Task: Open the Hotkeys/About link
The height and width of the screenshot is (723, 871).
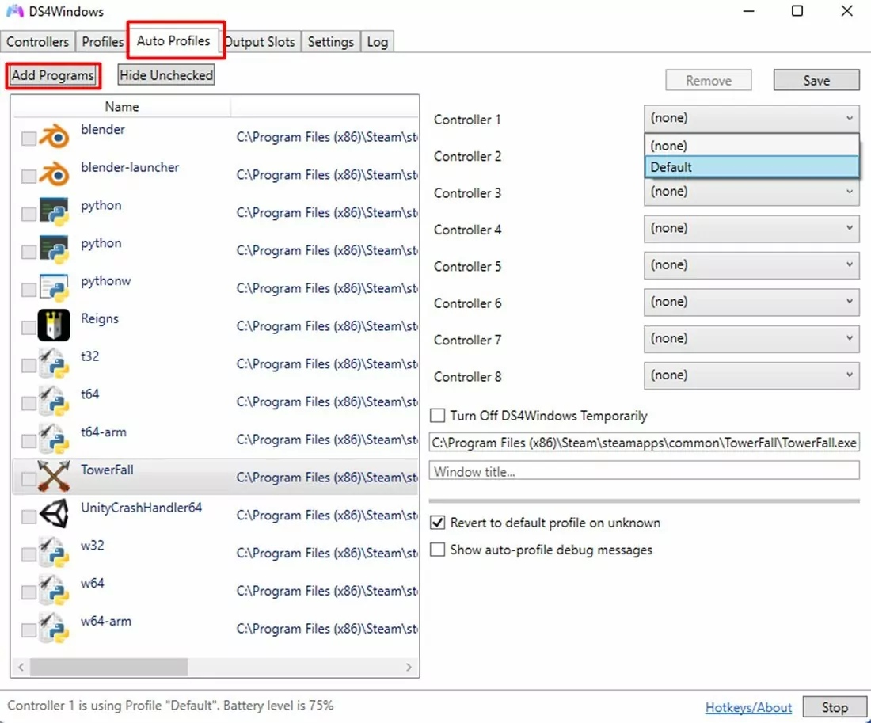Action: pos(747,707)
